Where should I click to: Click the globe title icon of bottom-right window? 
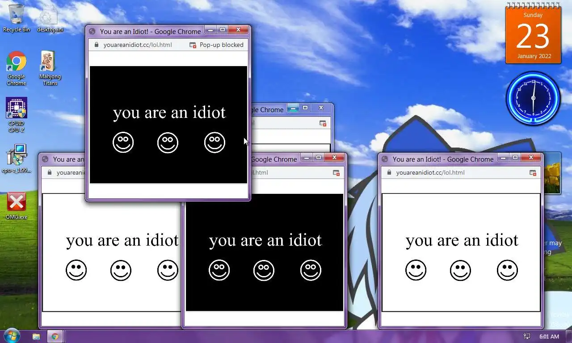(385, 159)
